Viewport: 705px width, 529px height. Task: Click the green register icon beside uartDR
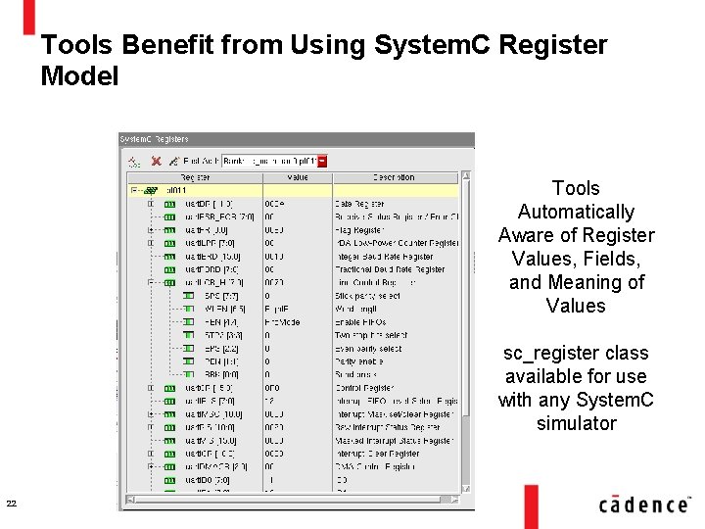169,204
